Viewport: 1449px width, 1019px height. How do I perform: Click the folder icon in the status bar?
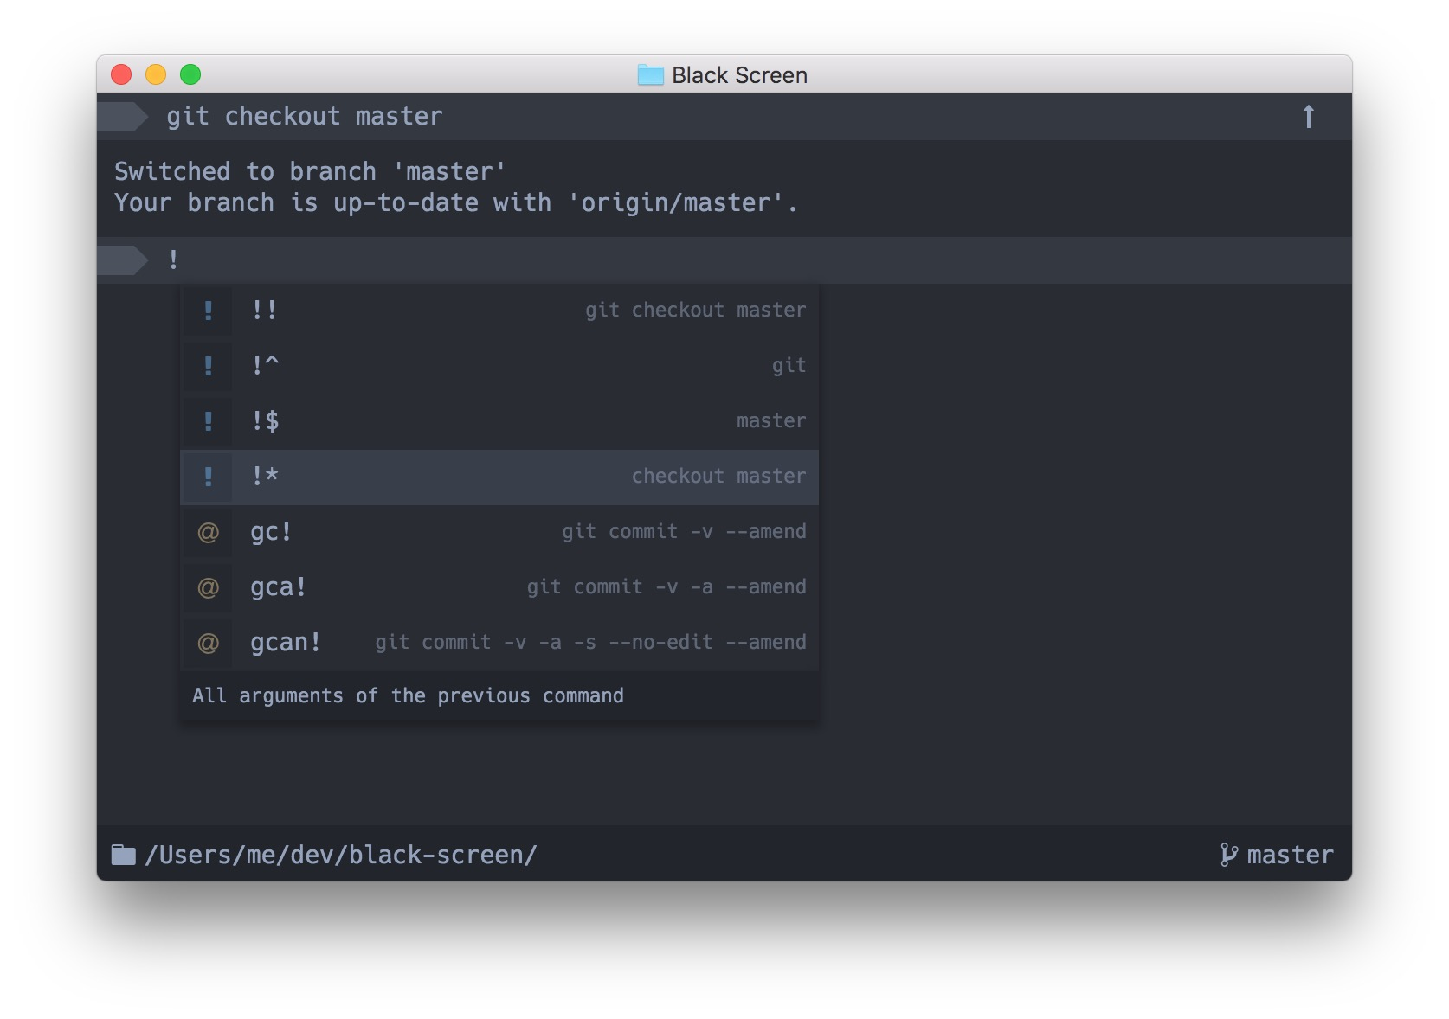124,855
